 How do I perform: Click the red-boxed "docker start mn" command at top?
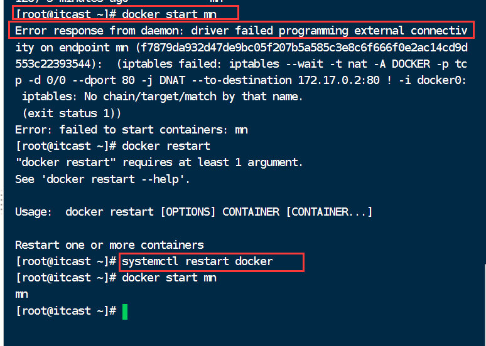tap(168, 13)
